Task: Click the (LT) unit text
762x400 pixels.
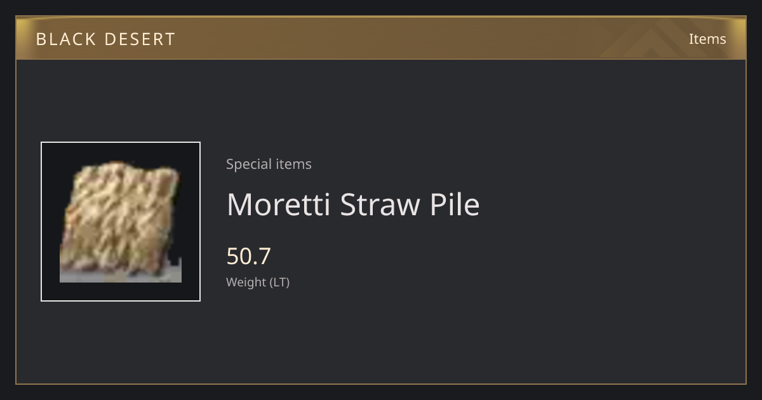Action: [280, 282]
